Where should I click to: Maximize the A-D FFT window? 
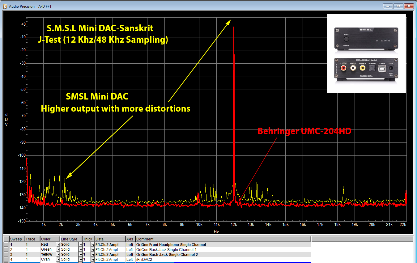398,6
